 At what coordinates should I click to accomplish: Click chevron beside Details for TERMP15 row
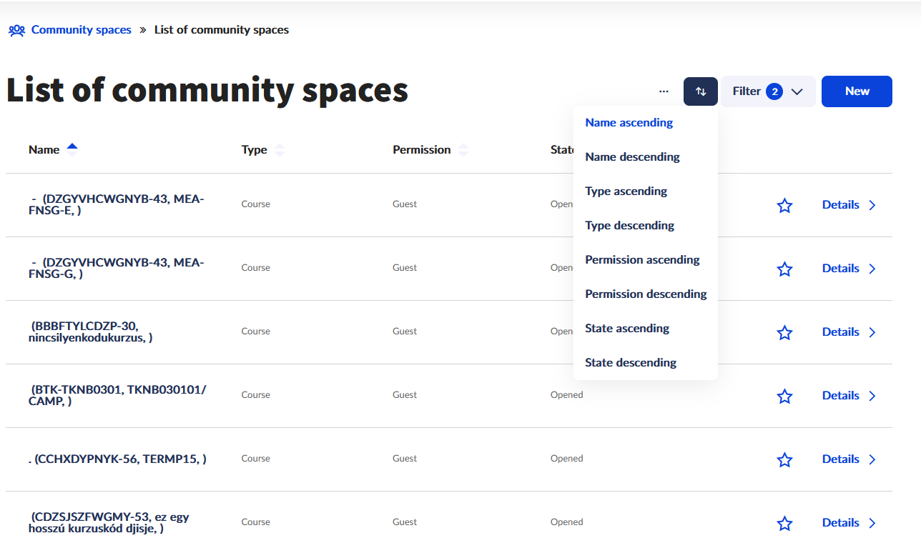[872, 459]
